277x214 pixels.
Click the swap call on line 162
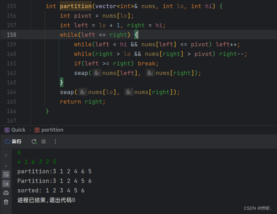tap(137, 73)
